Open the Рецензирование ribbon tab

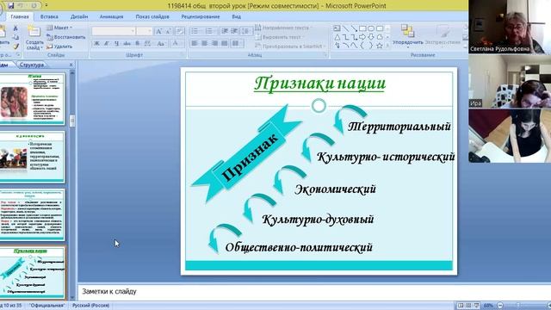(x=201, y=16)
